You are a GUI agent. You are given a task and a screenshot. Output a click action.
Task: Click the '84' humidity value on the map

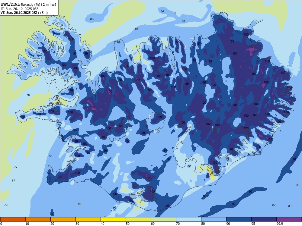[x=162, y=11]
